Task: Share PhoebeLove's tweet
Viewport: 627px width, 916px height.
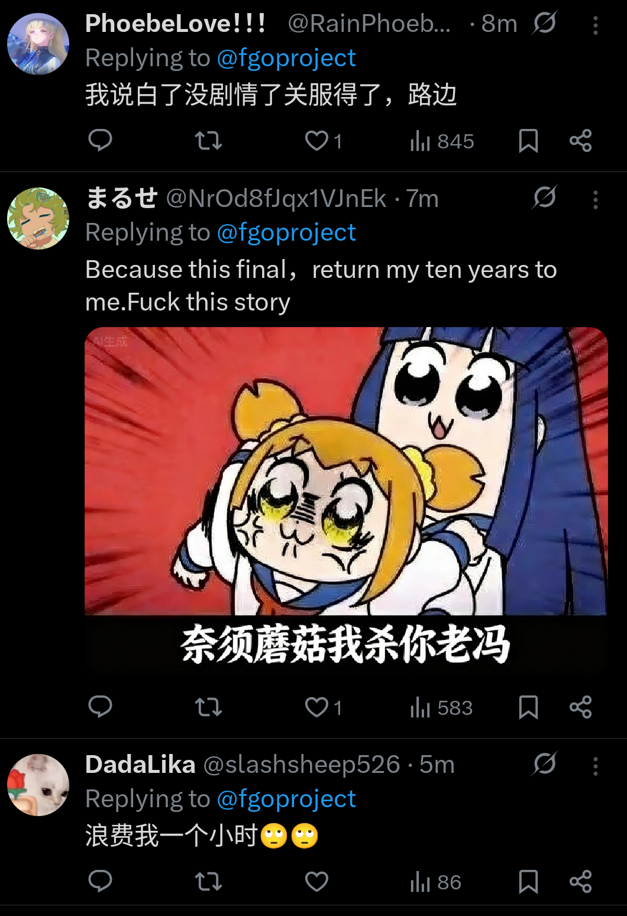Action: [x=580, y=141]
